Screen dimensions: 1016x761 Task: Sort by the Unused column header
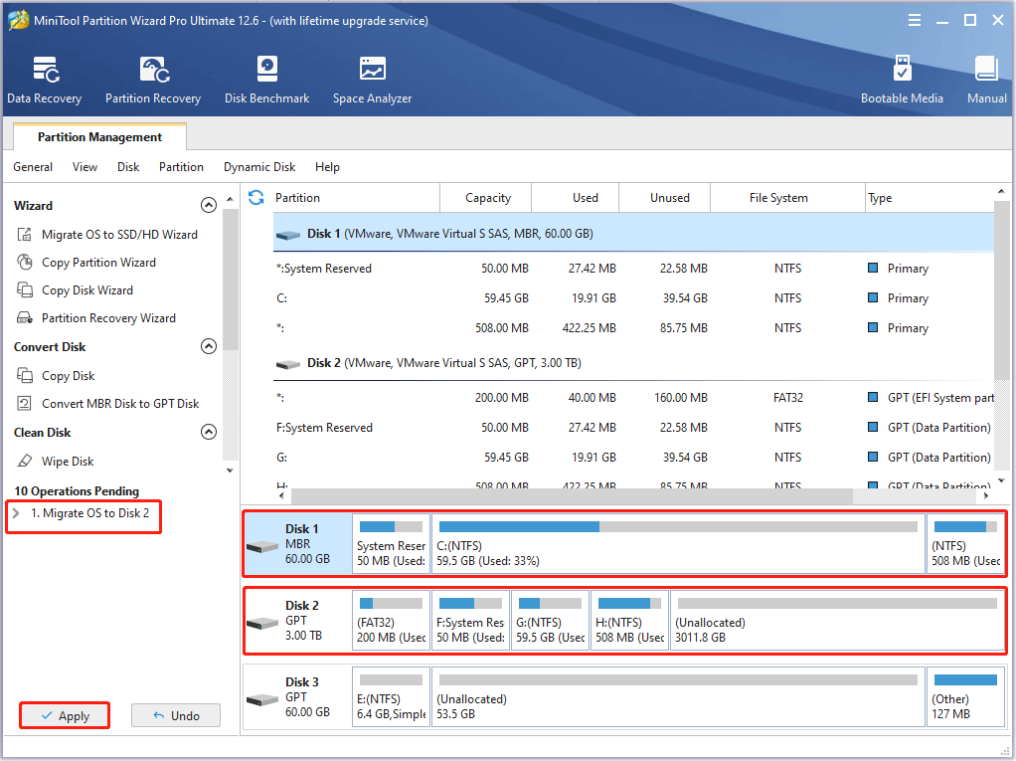(x=665, y=198)
